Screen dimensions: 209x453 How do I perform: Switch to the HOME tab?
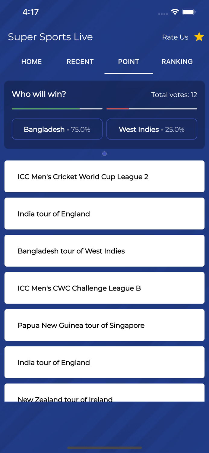[x=31, y=62]
